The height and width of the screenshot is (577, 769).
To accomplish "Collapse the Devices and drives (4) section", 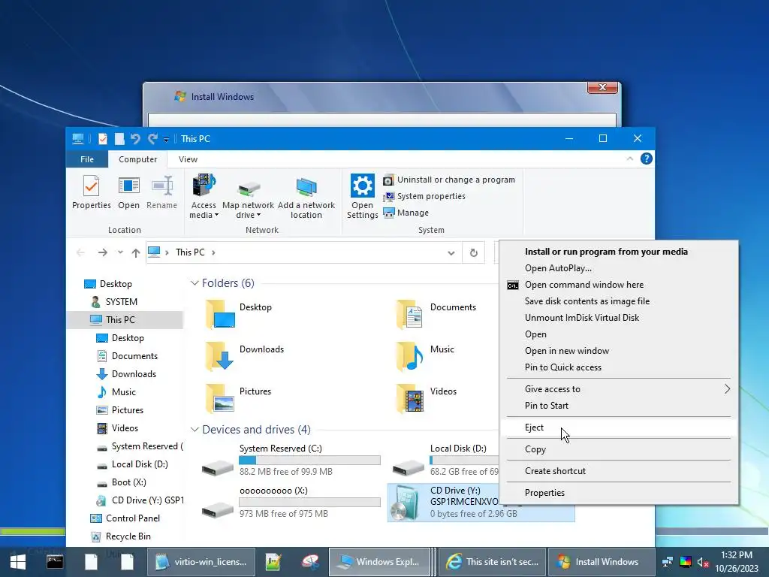I will (x=195, y=430).
